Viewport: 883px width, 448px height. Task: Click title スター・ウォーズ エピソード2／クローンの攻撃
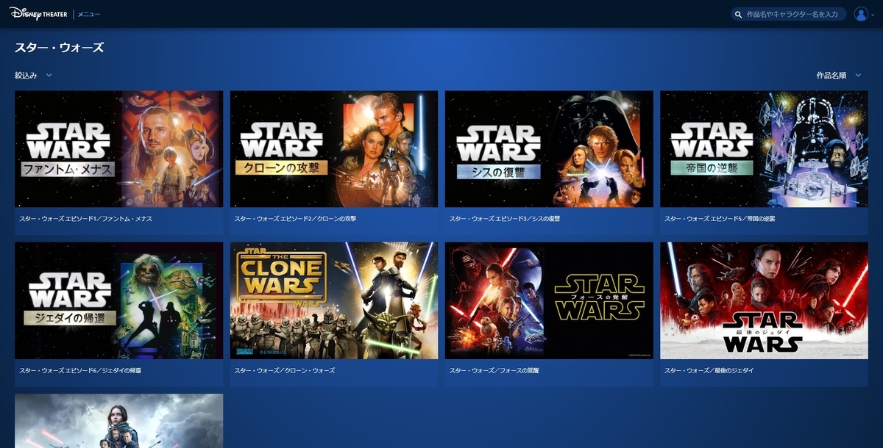[297, 219]
